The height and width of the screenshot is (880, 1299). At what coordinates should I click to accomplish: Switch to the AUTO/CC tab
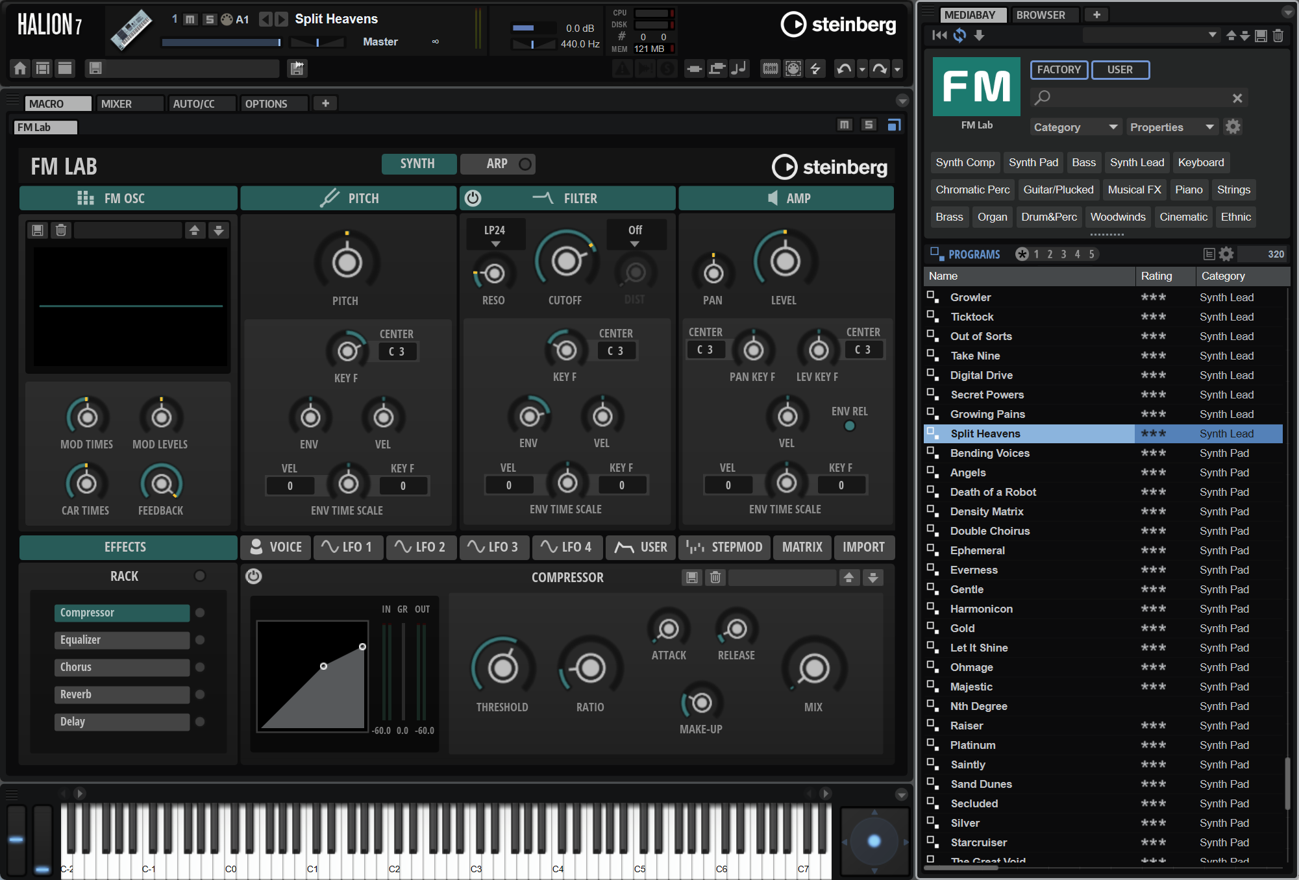[x=202, y=104]
